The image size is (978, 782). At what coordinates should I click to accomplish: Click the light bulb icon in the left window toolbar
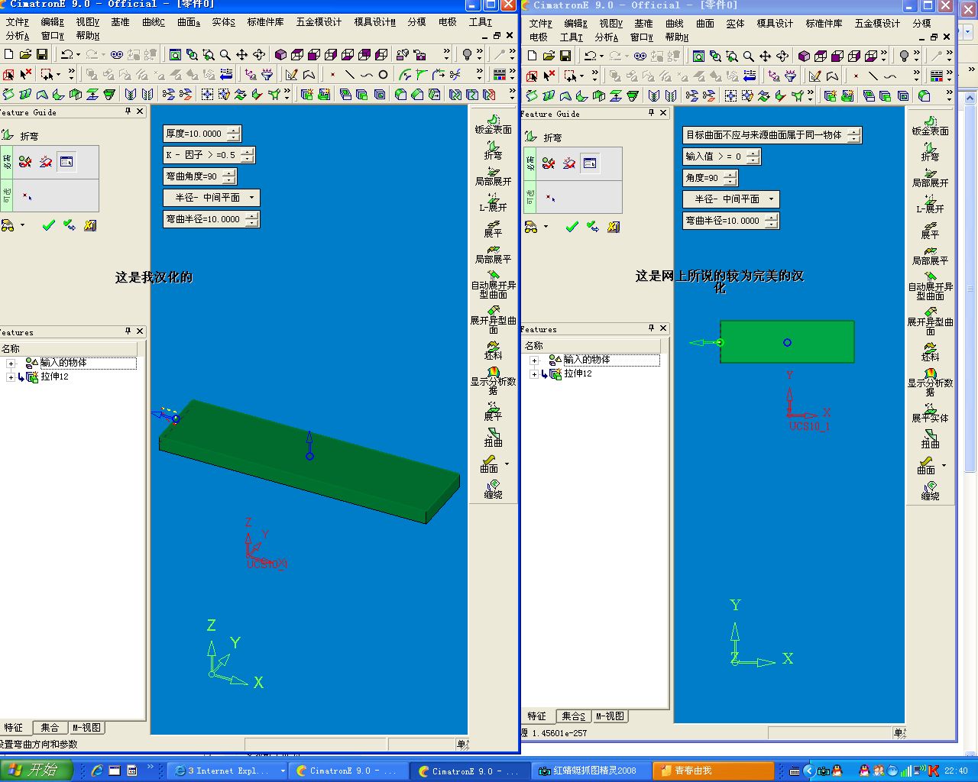coord(467,54)
